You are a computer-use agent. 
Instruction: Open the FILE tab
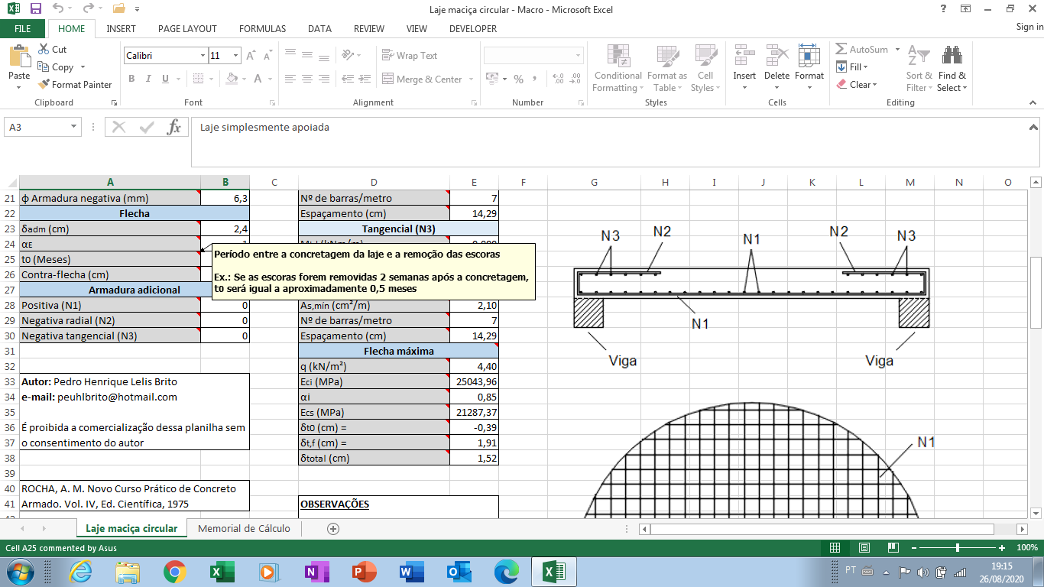pos(23,28)
